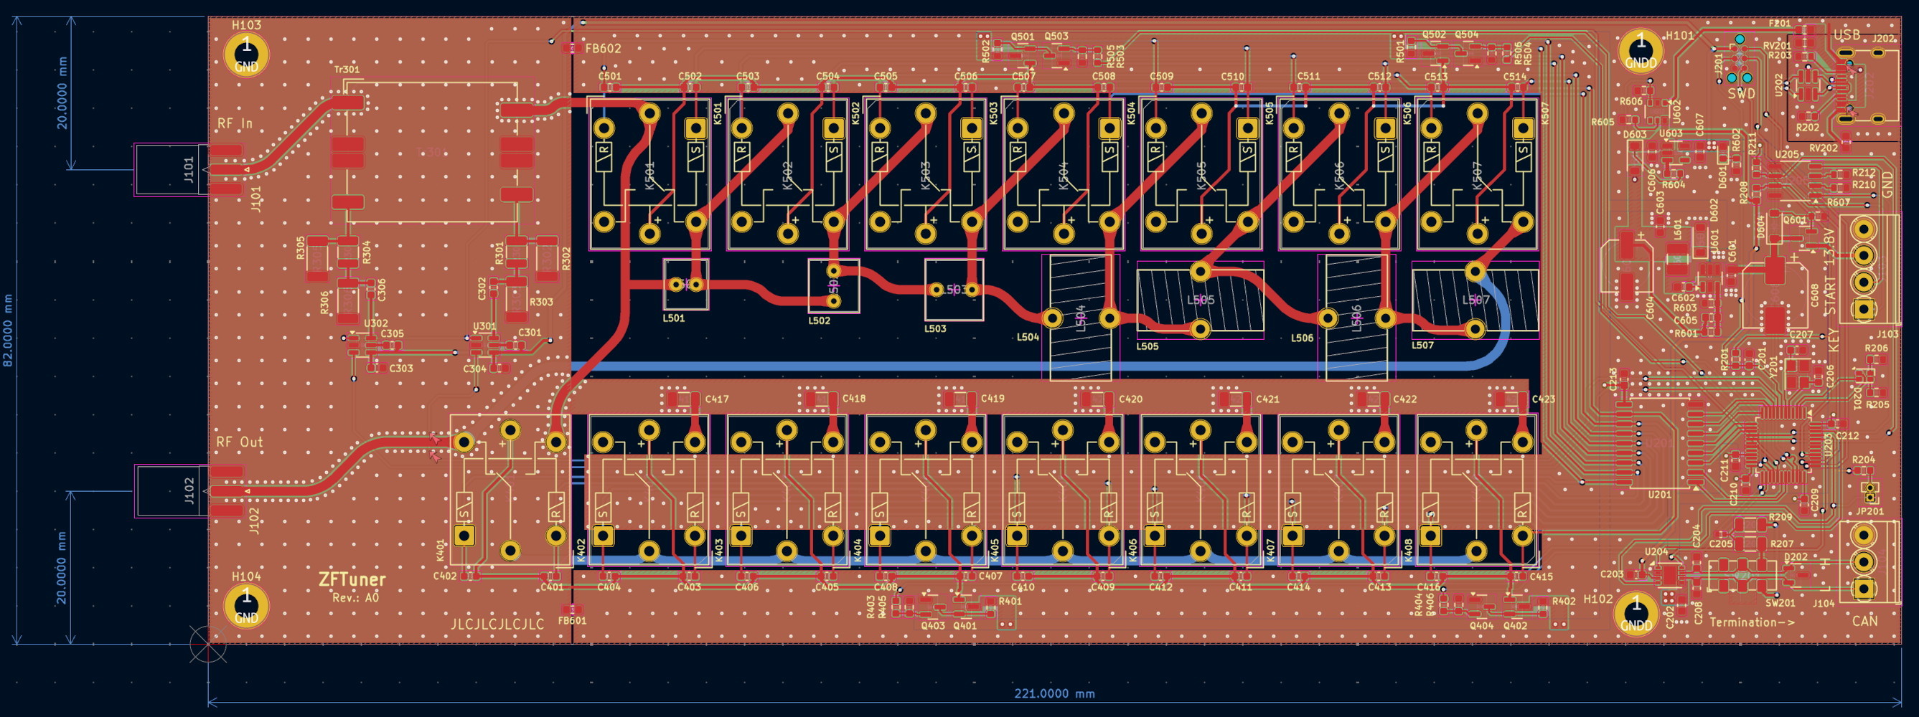Viewport: 1919px width, 717px height.
Task: Select the H101 GND mounting hole pad
Action: coord(1641,51)
